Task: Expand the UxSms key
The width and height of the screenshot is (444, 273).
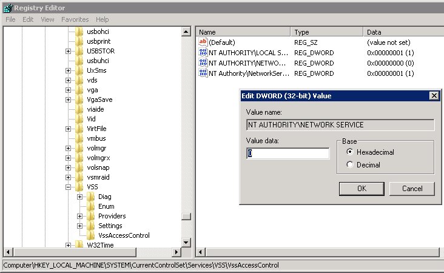Action: click(x=68, y=70)
